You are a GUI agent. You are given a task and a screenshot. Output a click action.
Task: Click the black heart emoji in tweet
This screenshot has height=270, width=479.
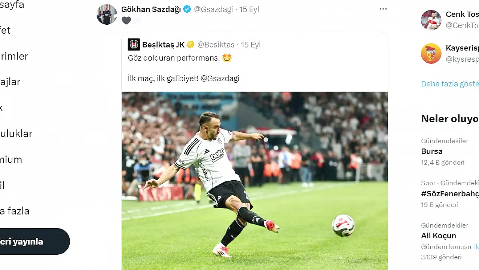click(126, 21)
